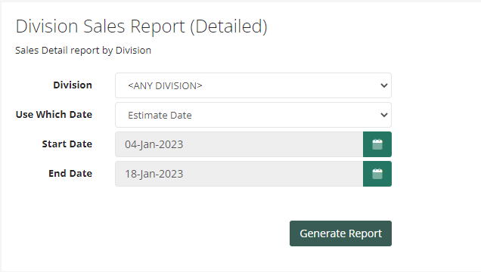
Task: Click the Sales Detail report by Division subtitle
Action: click(x=83, y=50)
